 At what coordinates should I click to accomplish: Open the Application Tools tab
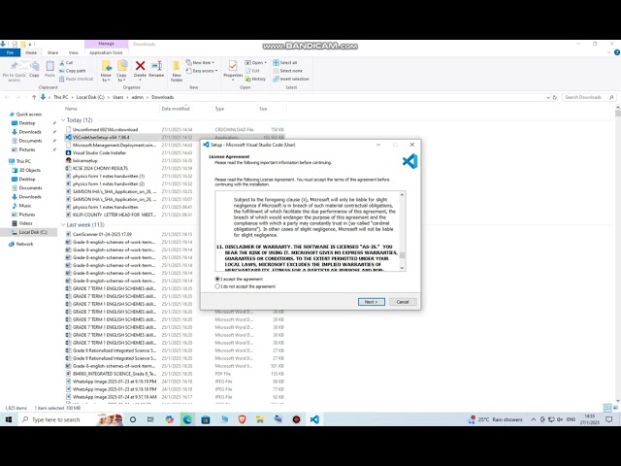[x=106, y=52]
